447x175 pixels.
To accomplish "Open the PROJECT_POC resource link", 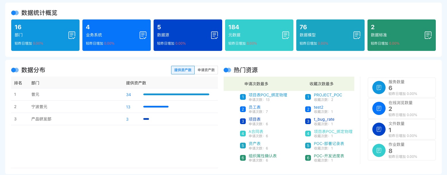I will [328, 95].
